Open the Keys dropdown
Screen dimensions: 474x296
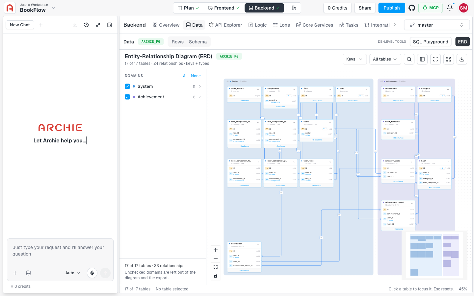[355, 59]
